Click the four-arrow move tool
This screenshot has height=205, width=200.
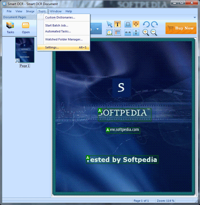click(x=136, y=24)
